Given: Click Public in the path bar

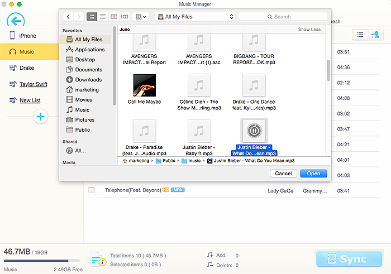Looking at the screenshot, I should click(x=166, y=161).
